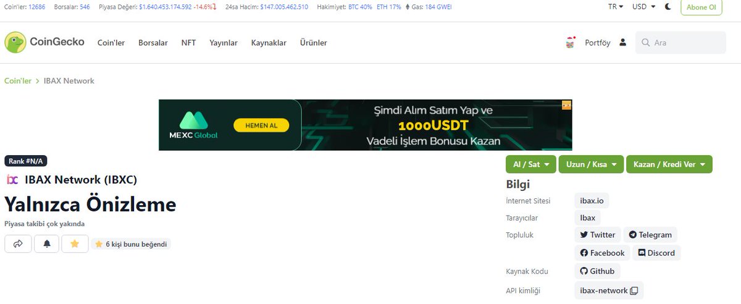Click the bell price alert button
Screen dimensions: 741x304
46,244
